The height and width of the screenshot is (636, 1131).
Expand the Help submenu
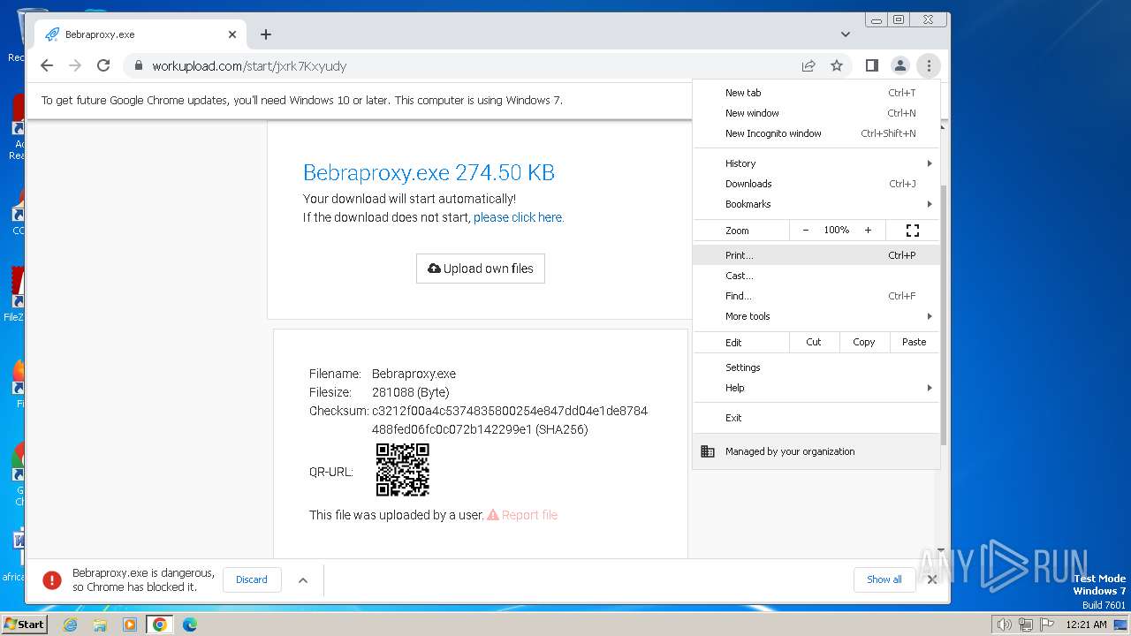point(816,388)
